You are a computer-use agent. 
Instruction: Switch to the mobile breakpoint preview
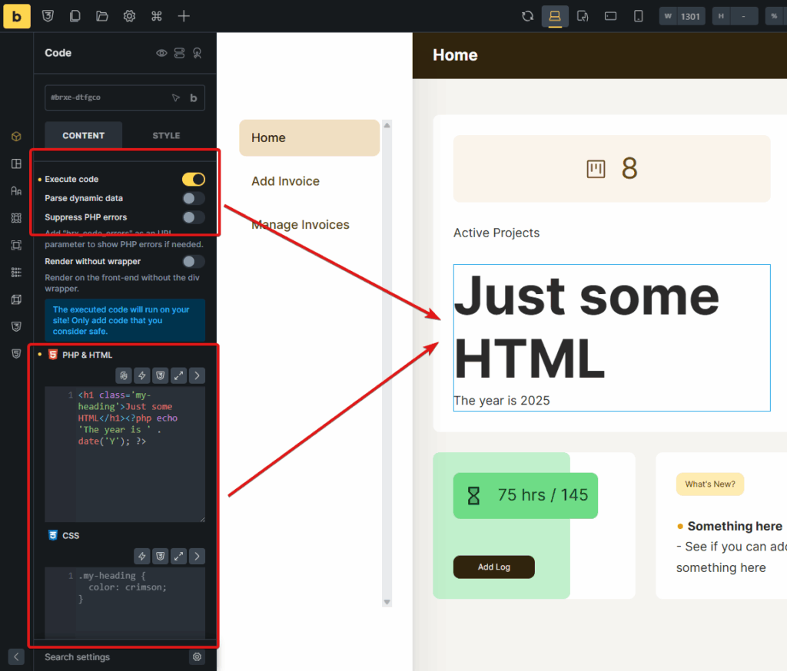[x=638, y=15]
